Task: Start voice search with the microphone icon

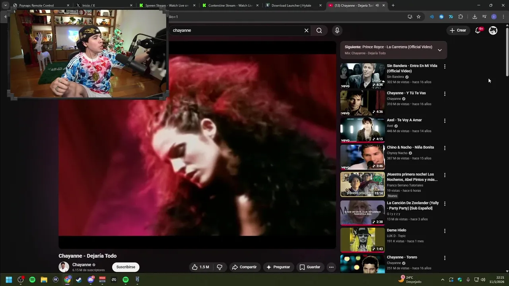Action: pyautogui.click(x=337, y=31)
